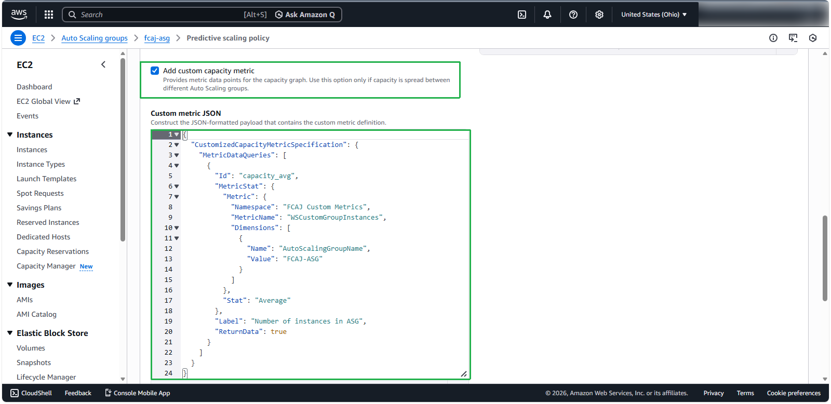Viewport: 831px width, 404px height.
Task: Open Events in the EC2 sidebar
Action: [x=28, y=116]
